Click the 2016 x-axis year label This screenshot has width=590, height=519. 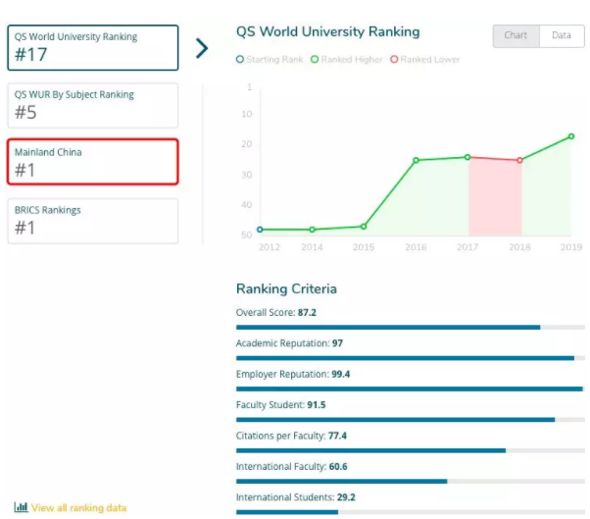point(416,247)
